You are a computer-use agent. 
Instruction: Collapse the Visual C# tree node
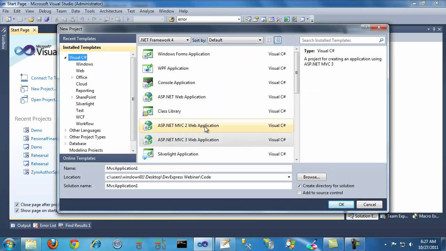pyautogui.click(x=65, y=58)
